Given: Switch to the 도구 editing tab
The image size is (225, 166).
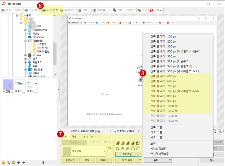Looking at the screenshot, I should [x=93, y=137].
